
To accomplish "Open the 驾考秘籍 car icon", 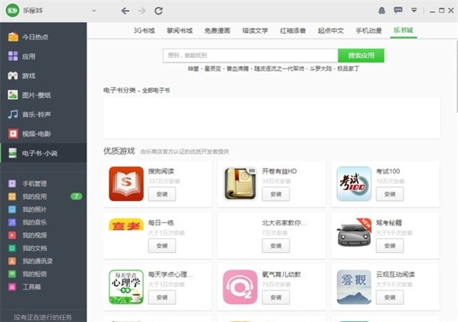I will click(x=354, y=233).
